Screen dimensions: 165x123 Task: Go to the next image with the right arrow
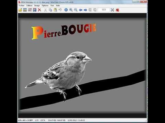[85, 10]
